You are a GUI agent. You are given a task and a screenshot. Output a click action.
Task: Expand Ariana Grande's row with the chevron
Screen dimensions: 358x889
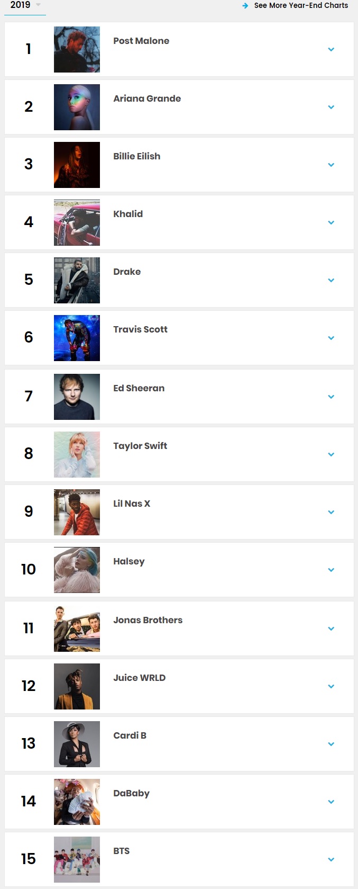pyautogui.click(x=331, y=107)
